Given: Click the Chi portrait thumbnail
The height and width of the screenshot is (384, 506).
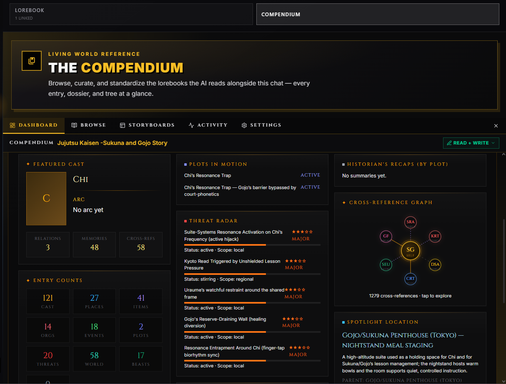Looking at the screenshot, I should coord(46,199).
